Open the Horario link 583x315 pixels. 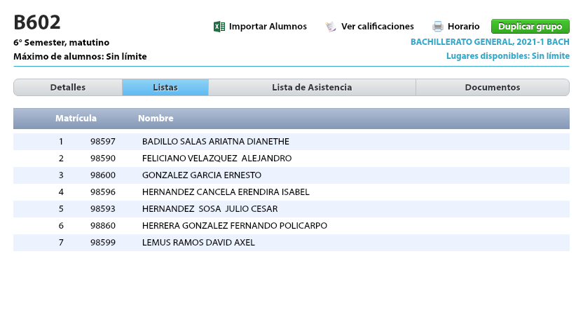click(463, 27)
